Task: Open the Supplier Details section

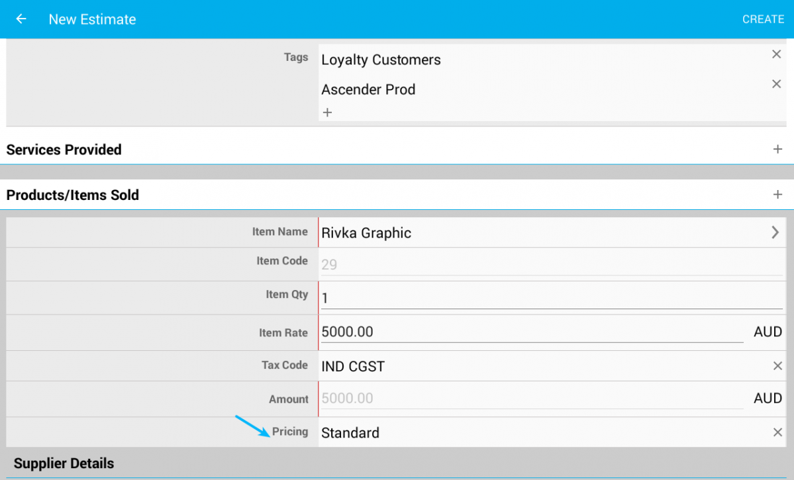Action: coord(64,463)
